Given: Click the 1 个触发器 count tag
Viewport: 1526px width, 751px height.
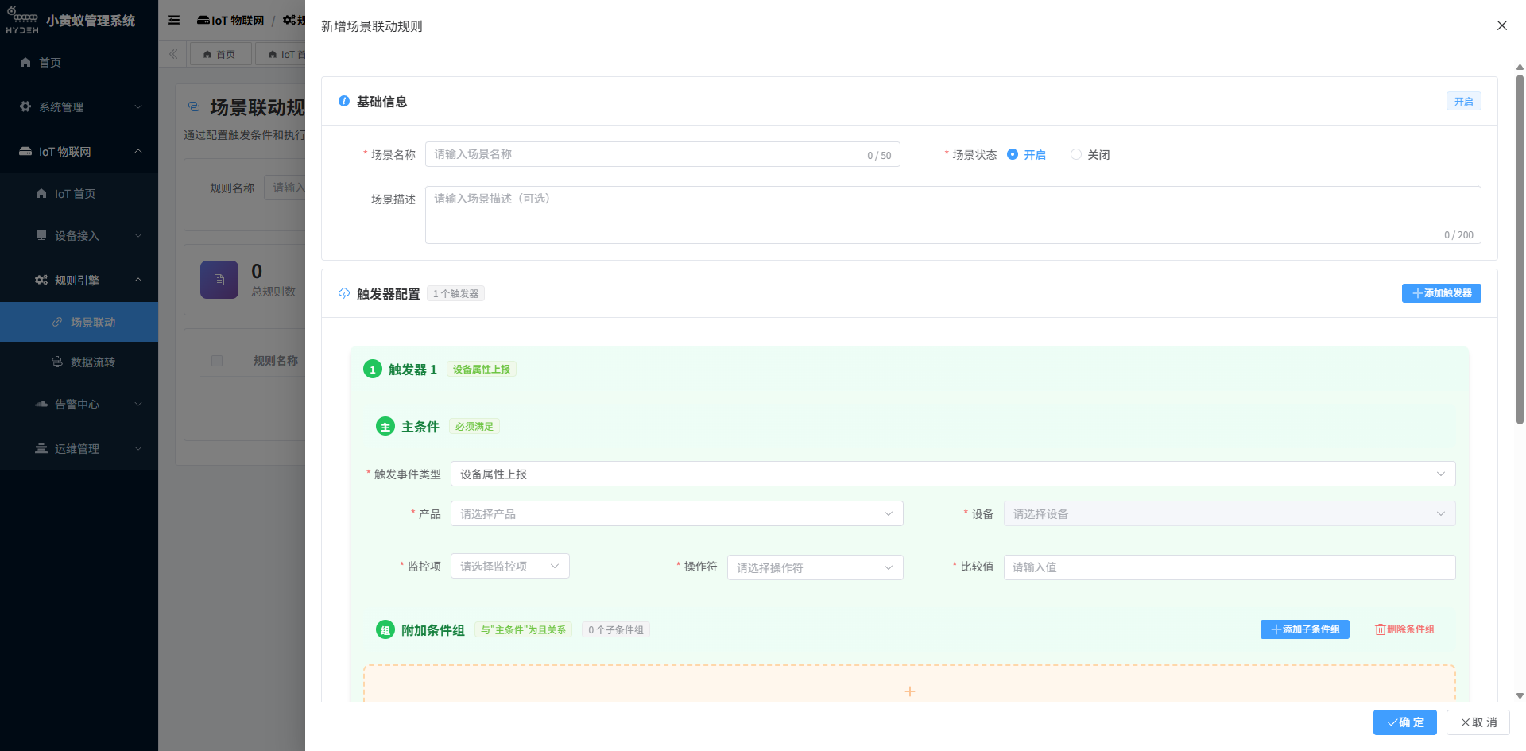Looking at the screenshot, I should (x=455, y=293).
